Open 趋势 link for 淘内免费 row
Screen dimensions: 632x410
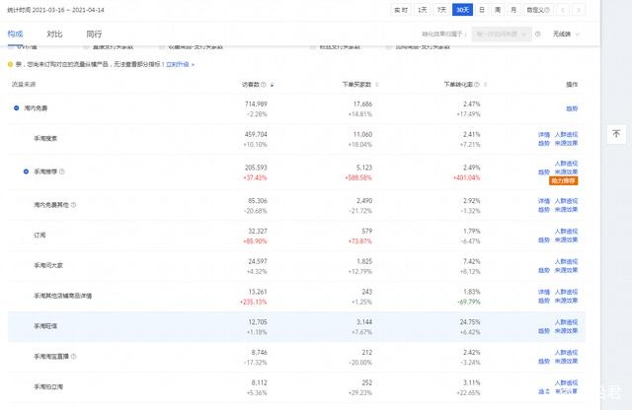click(x=572, y=108)
